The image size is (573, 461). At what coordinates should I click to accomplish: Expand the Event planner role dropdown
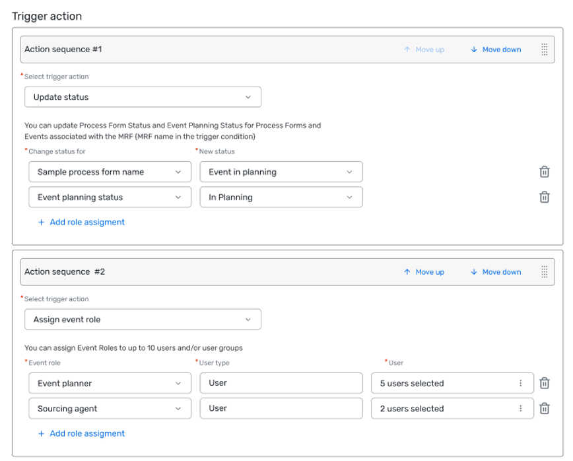click(x=110, y=383)
